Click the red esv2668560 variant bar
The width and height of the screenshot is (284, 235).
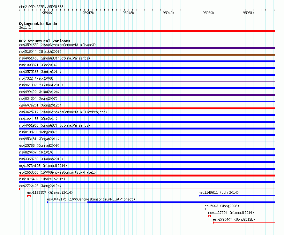coord(147,176)
